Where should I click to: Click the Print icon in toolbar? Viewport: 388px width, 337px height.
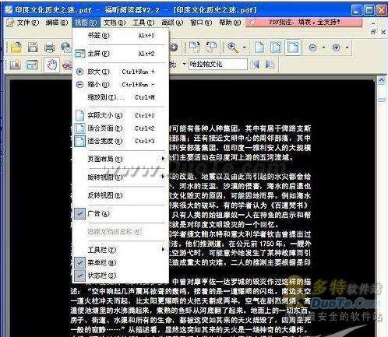pos(49,47)
